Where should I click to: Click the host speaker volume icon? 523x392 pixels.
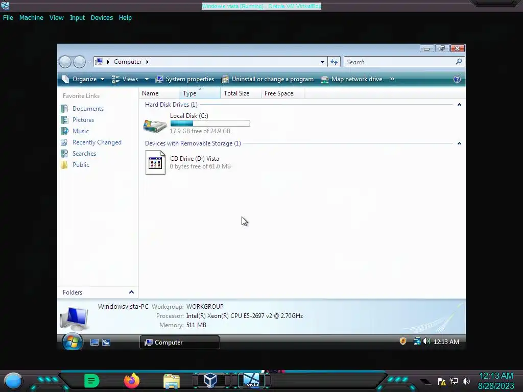point(466,381)
